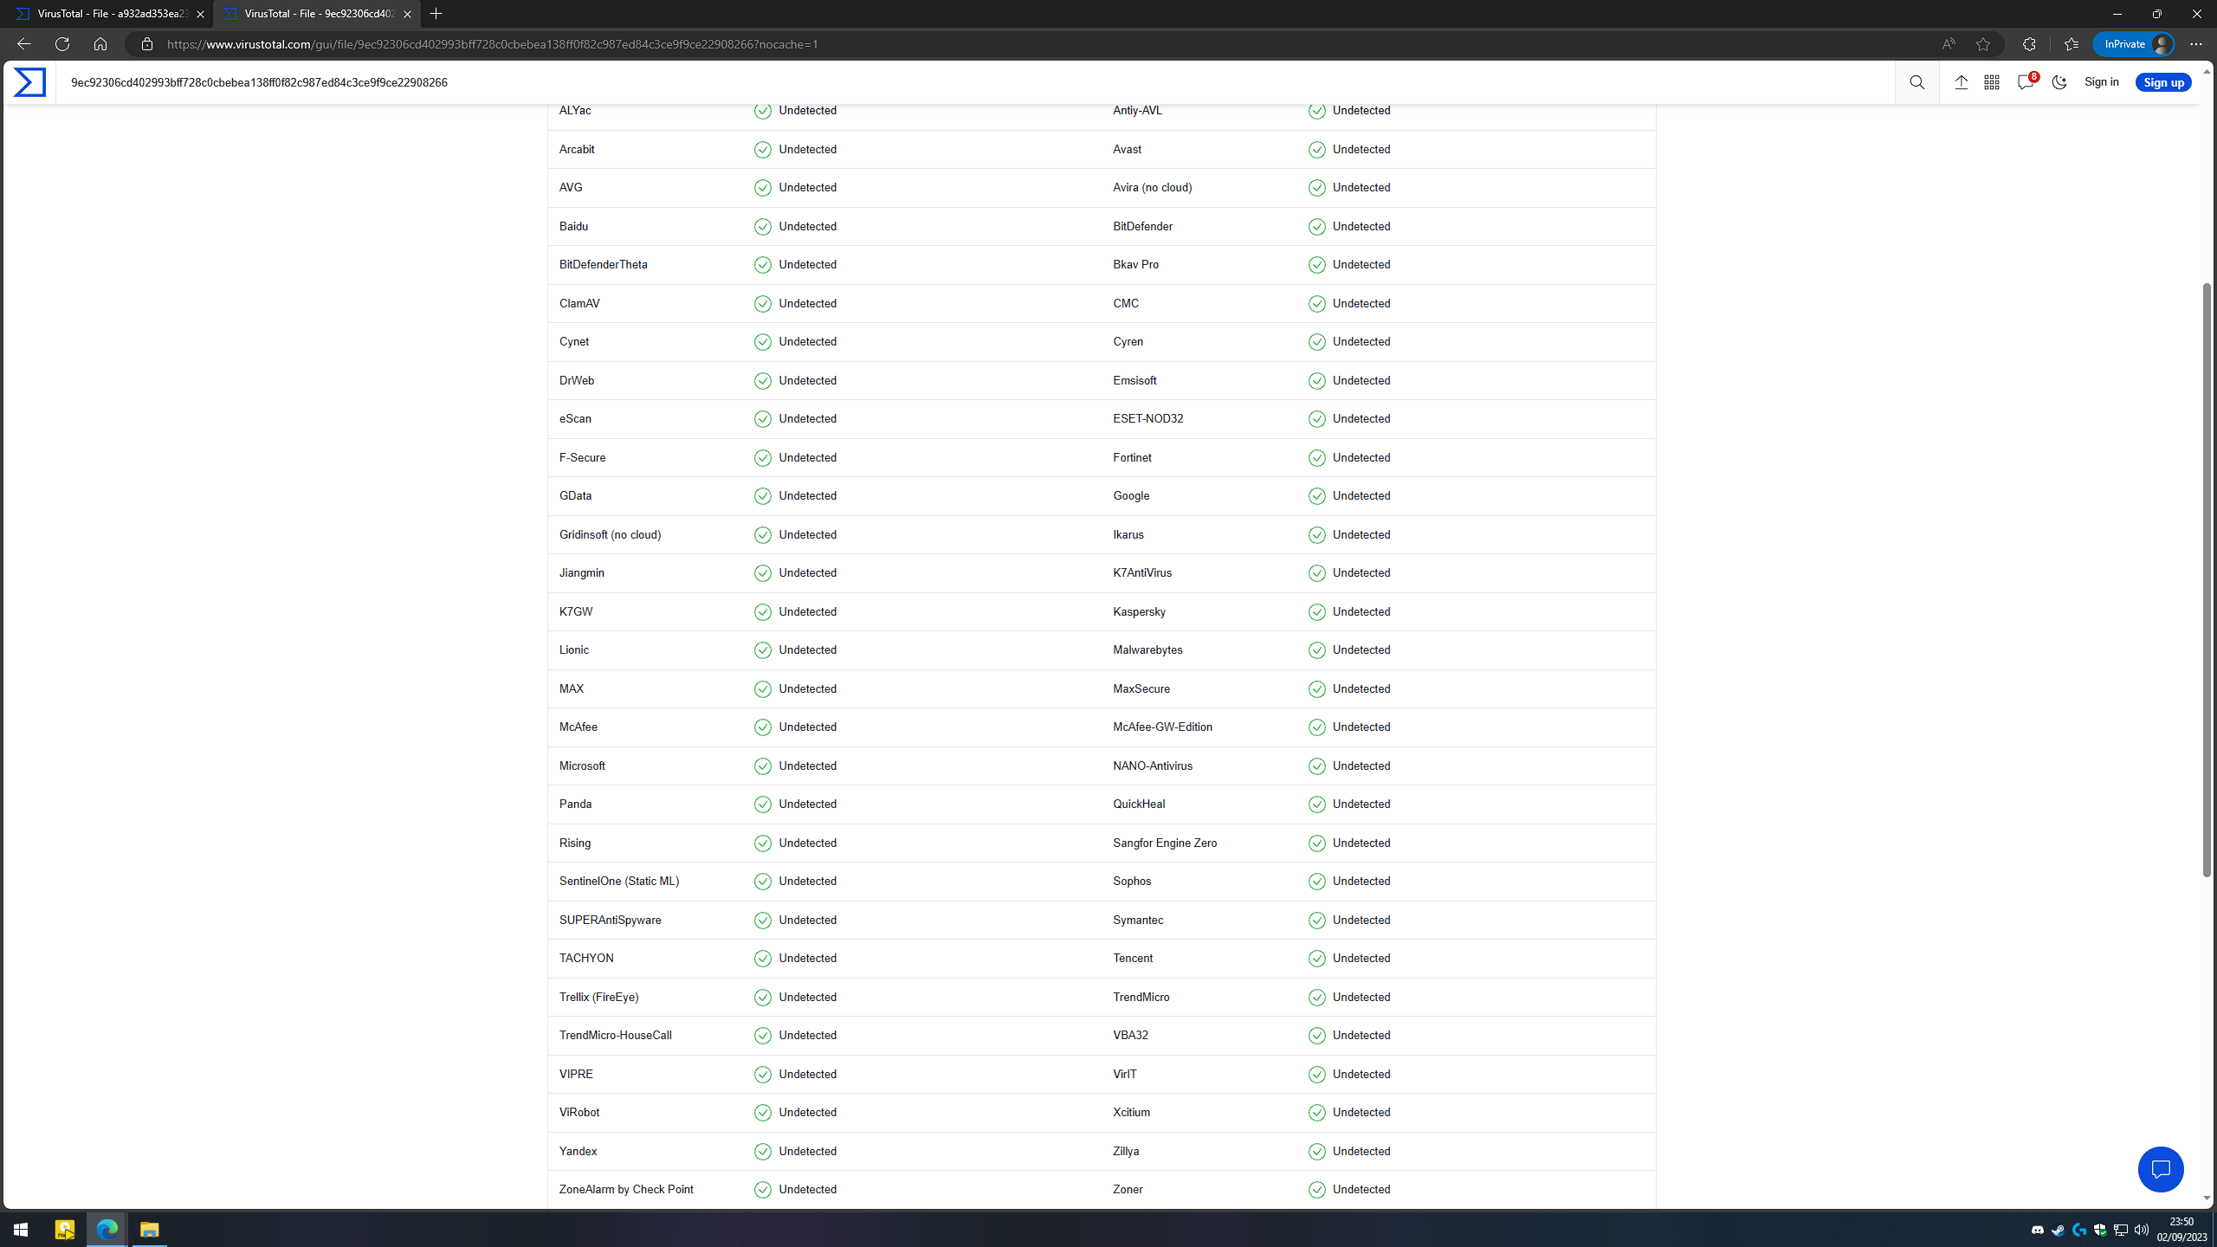Screen dimensions: 2217x1247
Task: Open volume speaker tray icon
Action: click(x=2142, y=1230)
